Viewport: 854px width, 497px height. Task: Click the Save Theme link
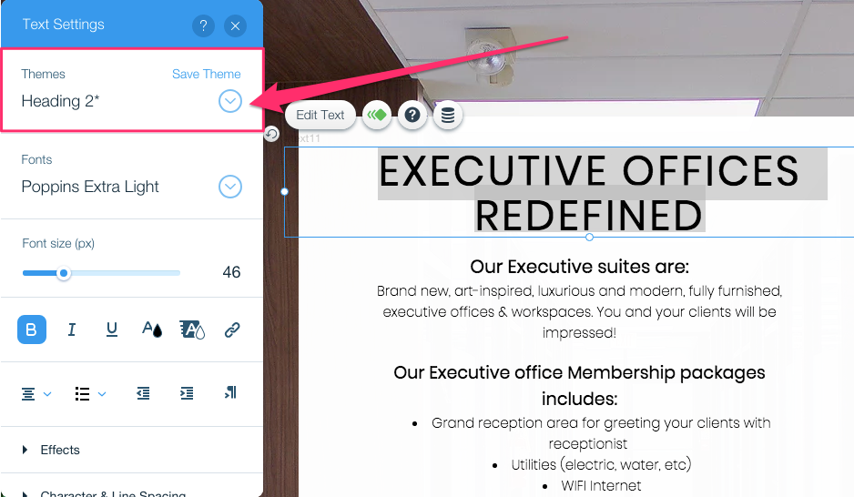[x=206, y=74]
